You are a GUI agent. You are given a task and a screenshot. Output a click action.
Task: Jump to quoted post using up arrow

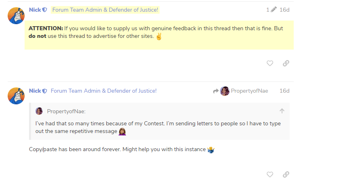pos(282,111)
